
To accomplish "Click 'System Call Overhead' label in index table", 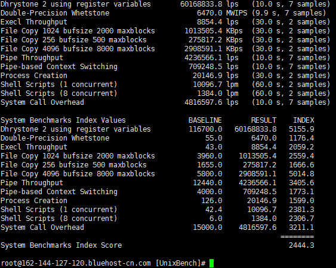I will pos(42,228).
